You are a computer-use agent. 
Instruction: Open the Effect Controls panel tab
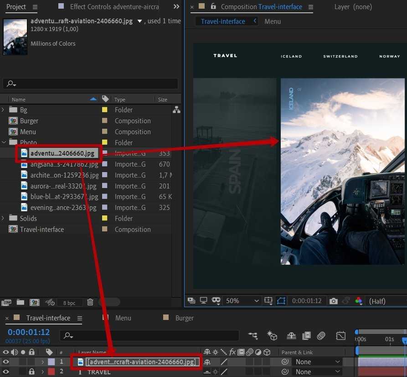(x=114, y=7)
